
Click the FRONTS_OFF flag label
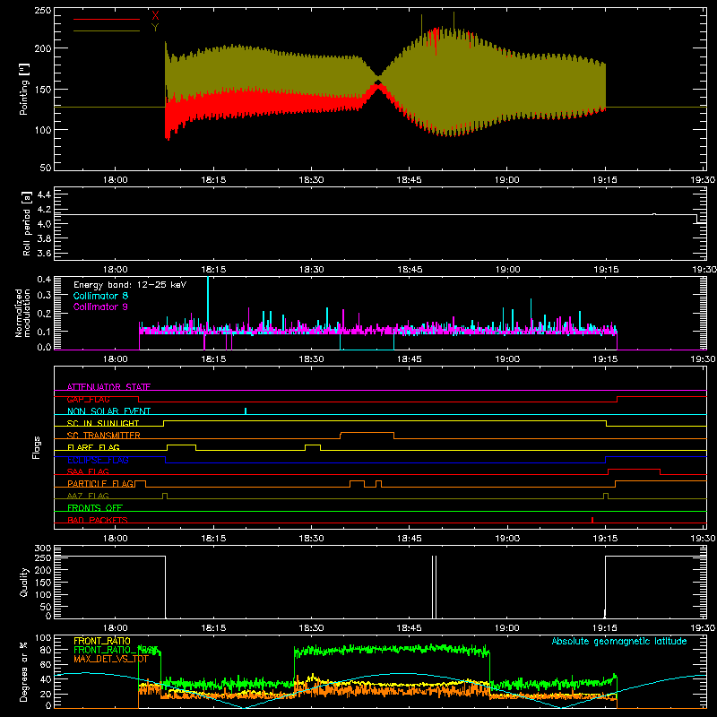point(95,507)
